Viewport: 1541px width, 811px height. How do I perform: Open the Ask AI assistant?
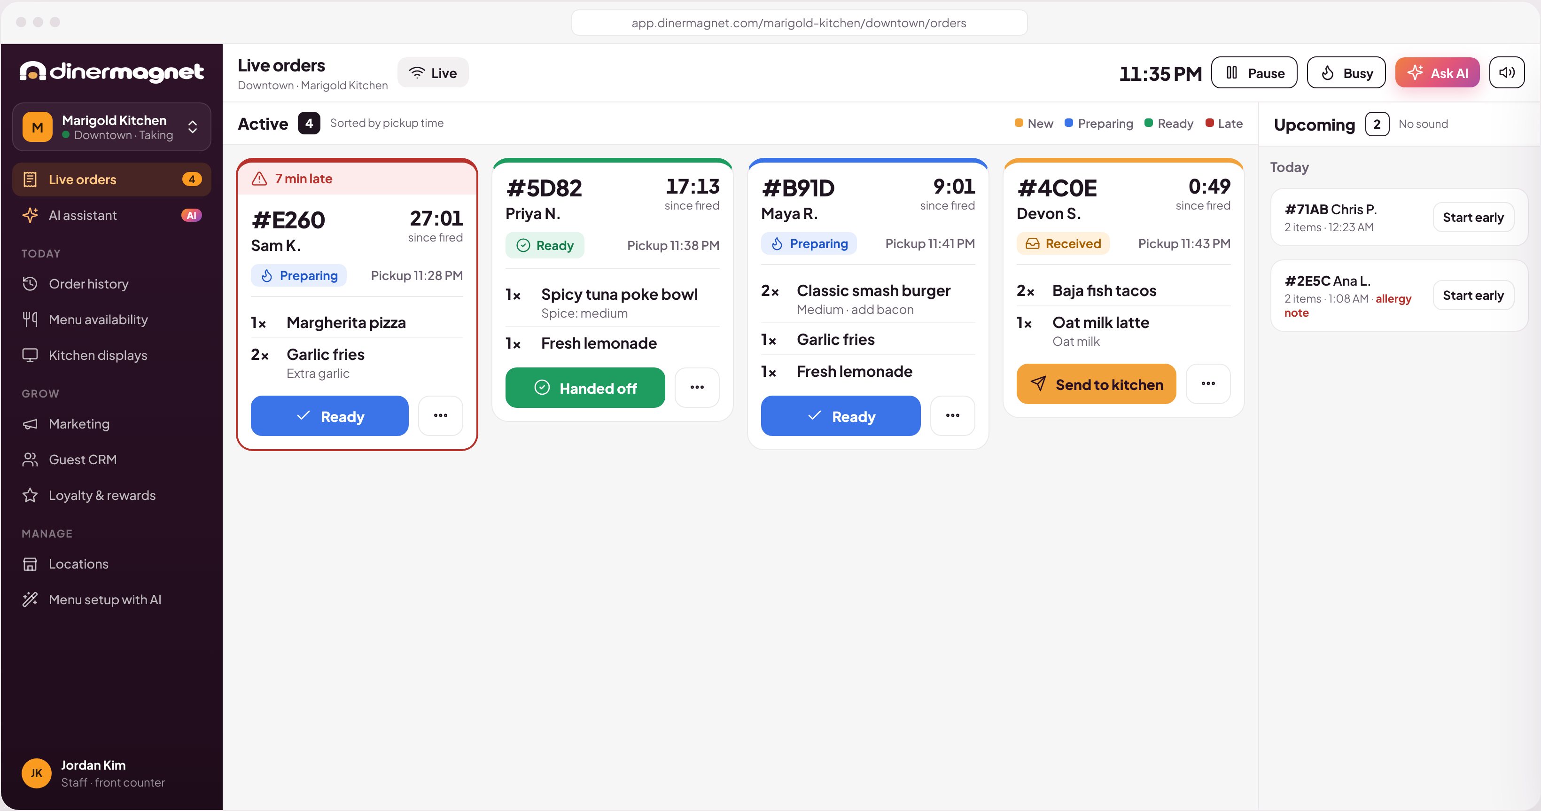tap(1437, 73)
